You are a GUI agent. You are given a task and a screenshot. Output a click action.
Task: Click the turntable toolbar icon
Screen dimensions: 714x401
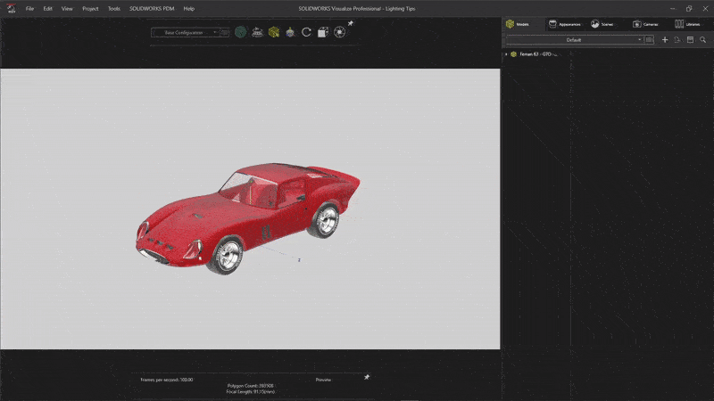pyautogui.click(x=257, y=32)
